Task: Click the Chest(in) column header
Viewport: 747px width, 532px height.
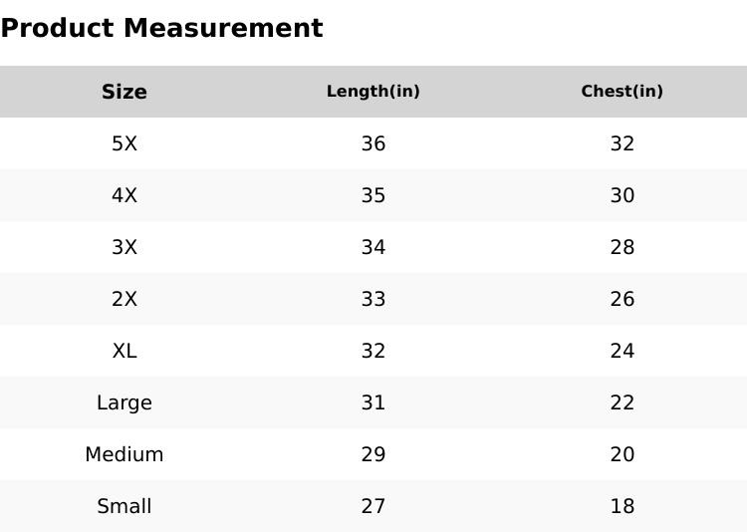Action: (622, 92)
